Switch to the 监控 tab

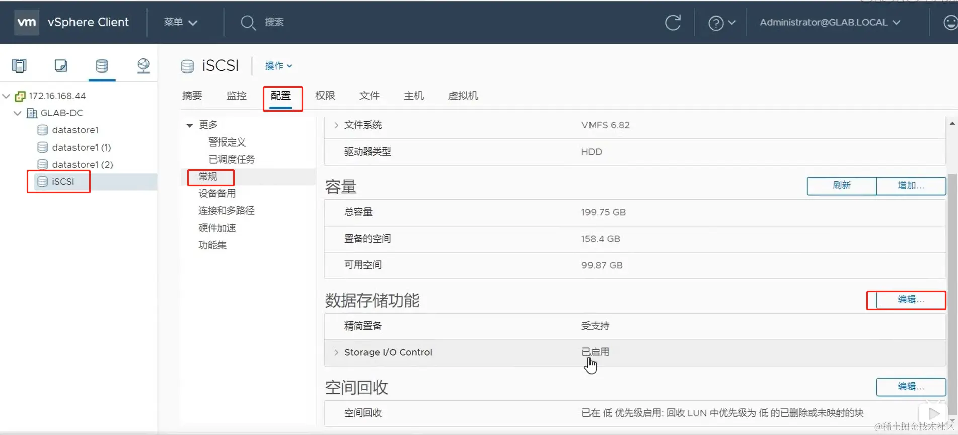click(237, 96)
